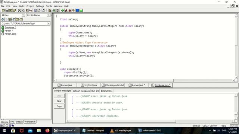Image resolution: width=239 pixels, height=134 pixels.
Task: Click the Stop button in messages panel
Action: click(59, 96)
